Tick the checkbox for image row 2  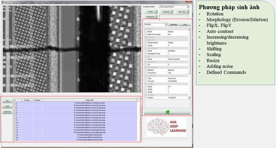point(15,103)
